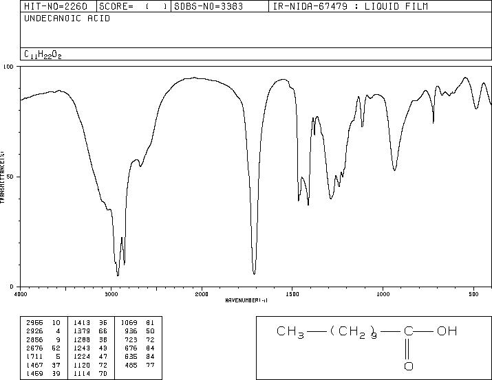Select peak table entry 2926
This screenshot has height=380, width=492.
(34, 331)
